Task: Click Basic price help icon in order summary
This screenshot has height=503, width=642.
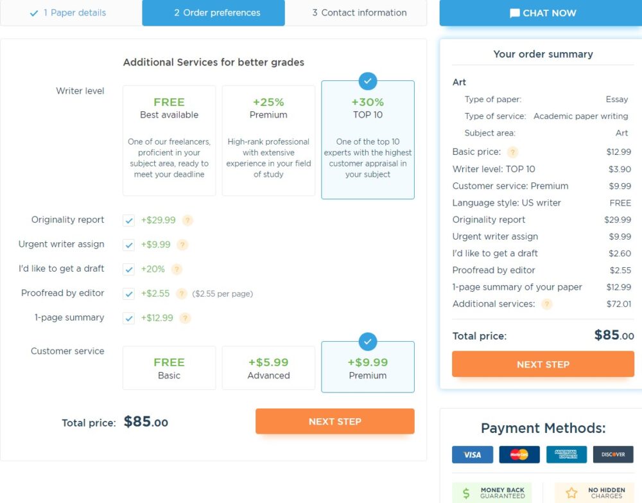Action: tap(512, 152)
